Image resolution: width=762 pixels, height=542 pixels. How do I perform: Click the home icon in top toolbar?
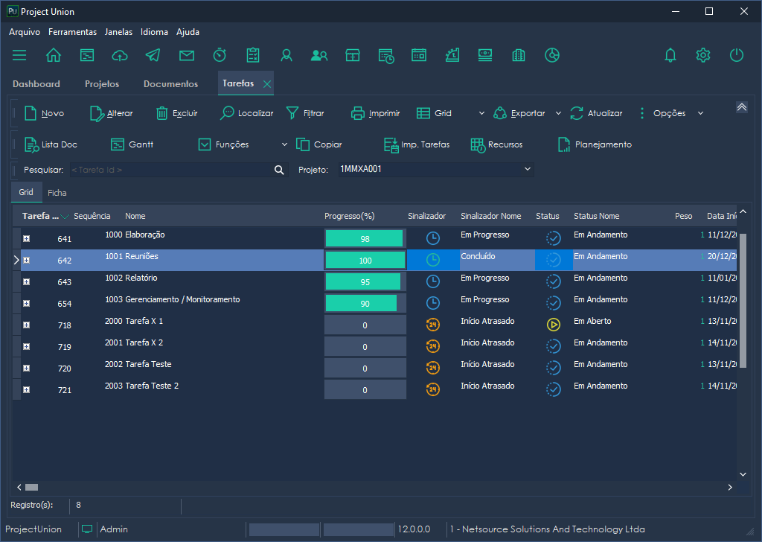54,55
